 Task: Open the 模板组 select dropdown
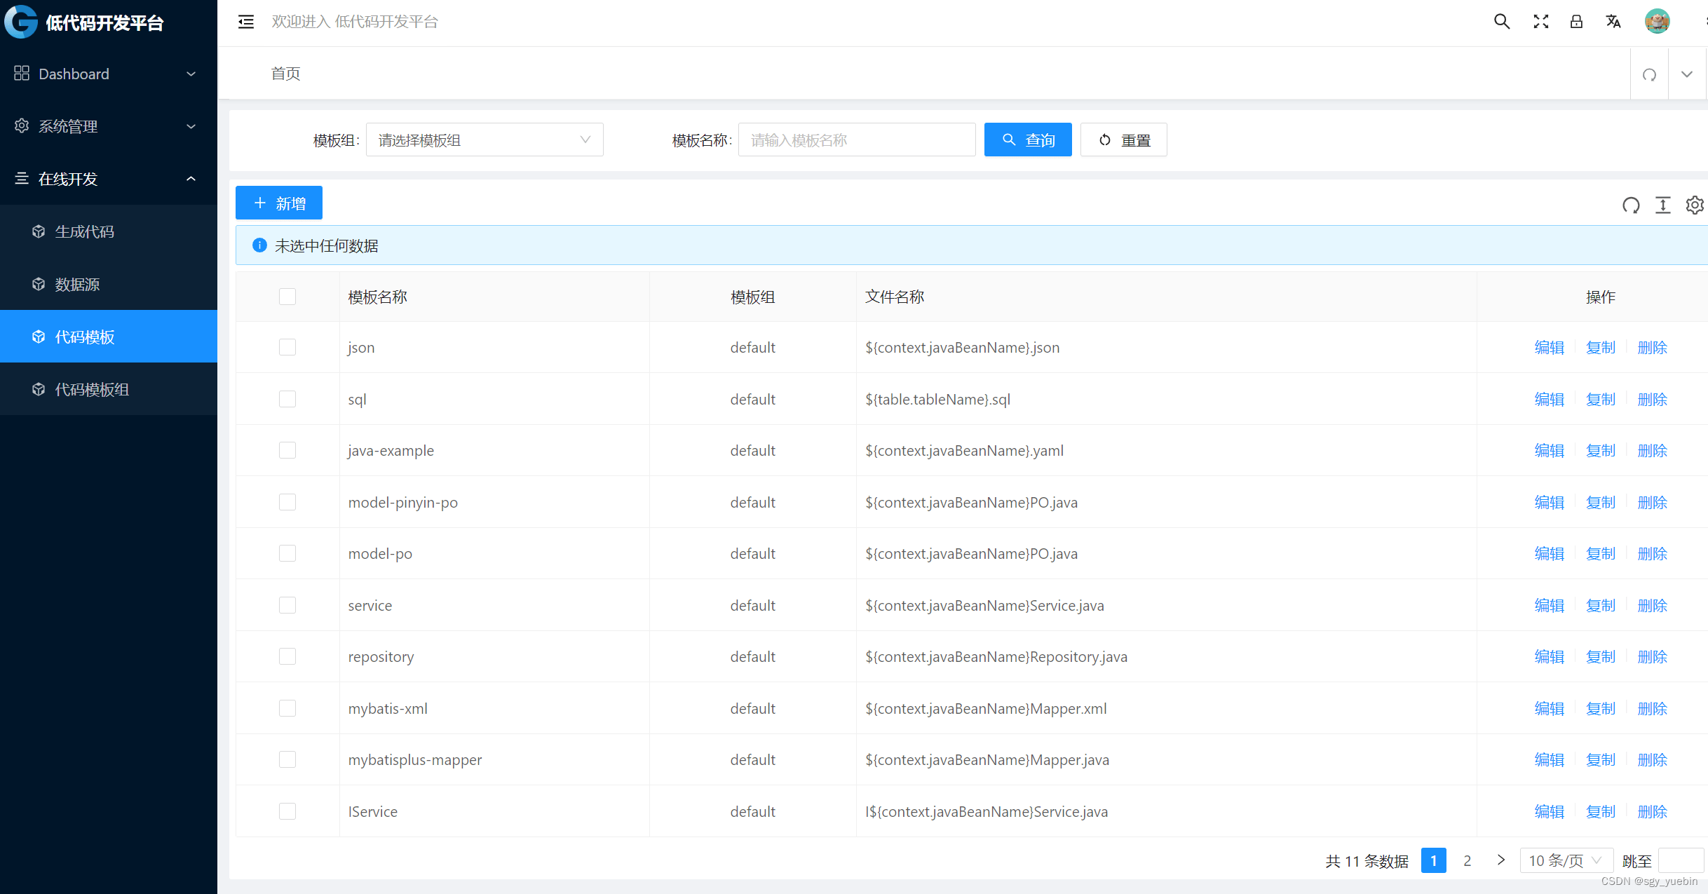(484, 140)
